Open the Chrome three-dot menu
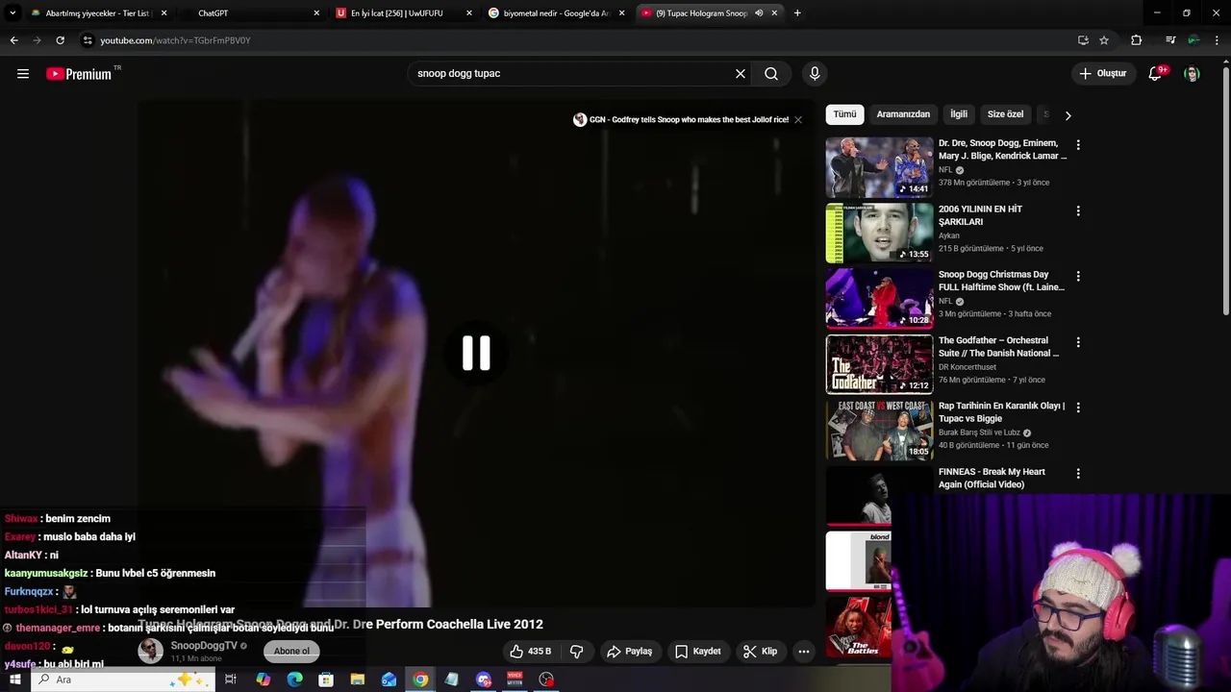 (x=1218, y=40)
